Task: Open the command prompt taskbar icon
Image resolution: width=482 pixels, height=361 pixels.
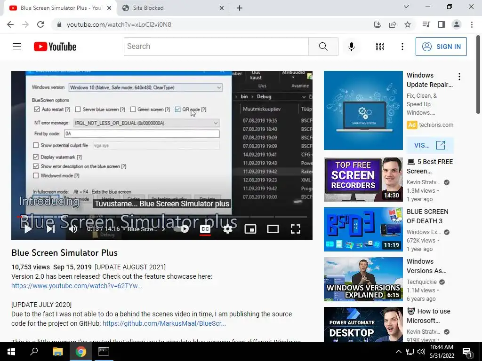Action: pos(104,352)
